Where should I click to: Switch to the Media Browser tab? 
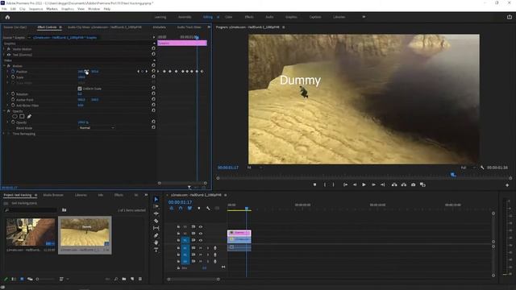click(53, 195)
